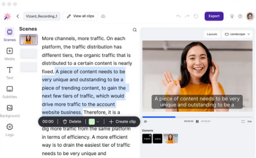Click the line "platform, the traffic distribution has"
The height and width of the screenshot is (158, 256).
click(x=82, y=47)
